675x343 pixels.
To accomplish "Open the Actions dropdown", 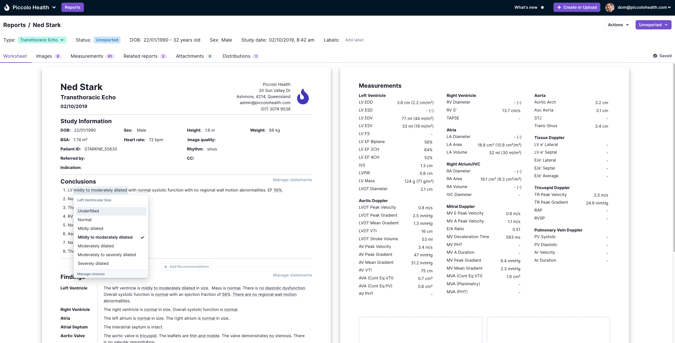I will pyautogui.click(x=618, y=25).
